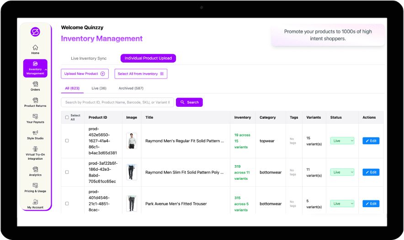The image size is (404, 240).
Task: Expand Live status dropdown for Park Avenue Trouser
Action: (x=342, y=203)
